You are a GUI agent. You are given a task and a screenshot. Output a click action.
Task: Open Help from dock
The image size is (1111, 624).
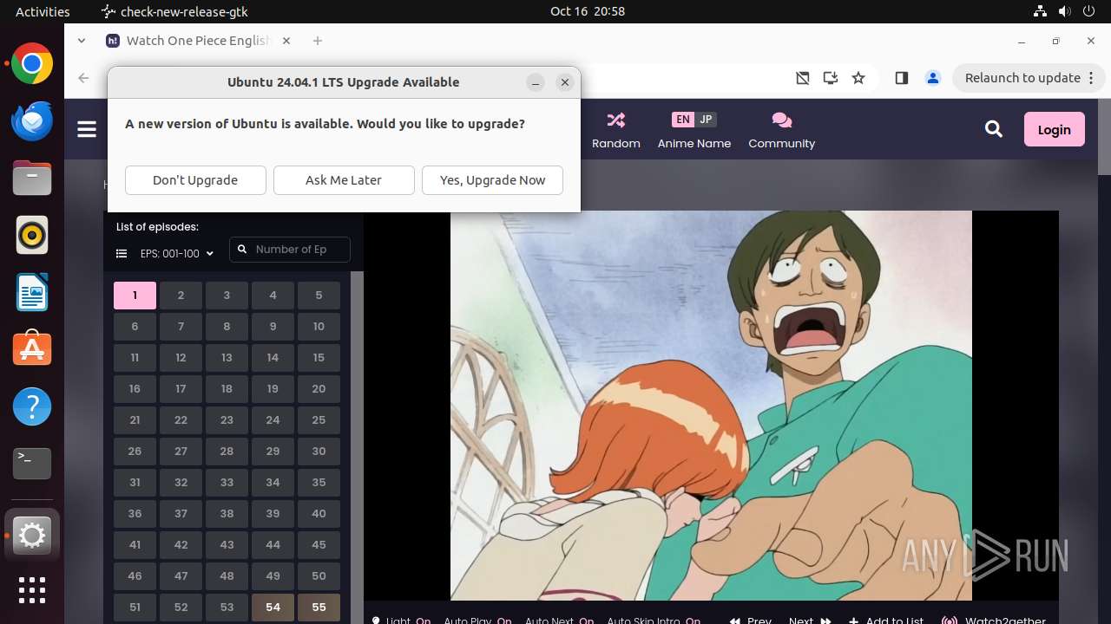[x=32, y=406]
